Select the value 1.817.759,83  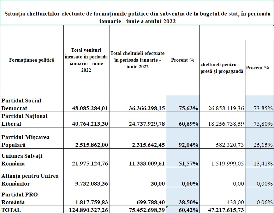(86, 196)
